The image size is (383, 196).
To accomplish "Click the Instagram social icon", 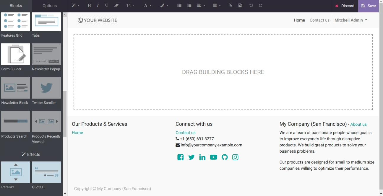I will point(235,157).
